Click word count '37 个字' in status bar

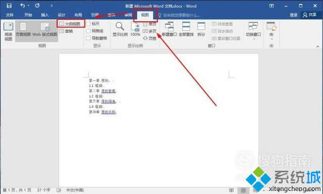click(43, 190)
